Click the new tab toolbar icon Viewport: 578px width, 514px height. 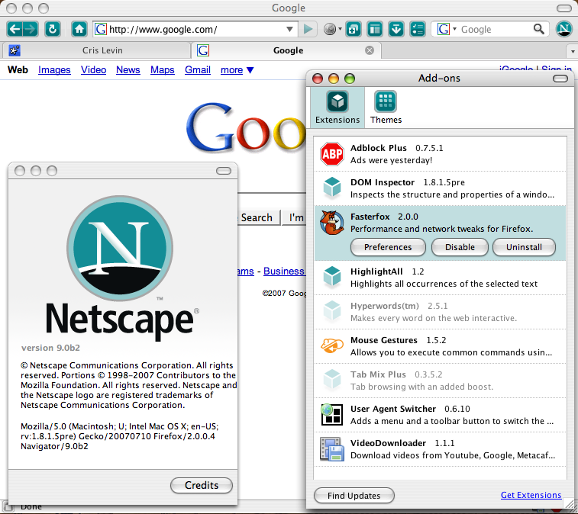point(354,29)
